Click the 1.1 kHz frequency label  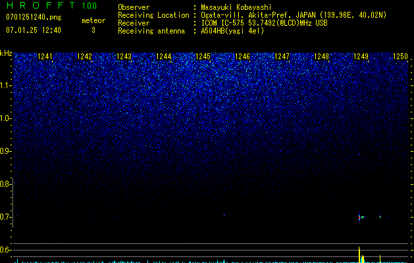click(x=5, y=85)
